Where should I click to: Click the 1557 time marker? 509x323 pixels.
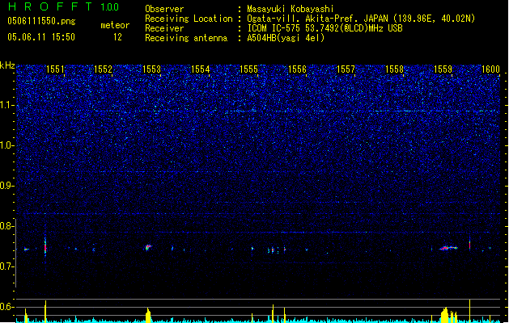346,69
